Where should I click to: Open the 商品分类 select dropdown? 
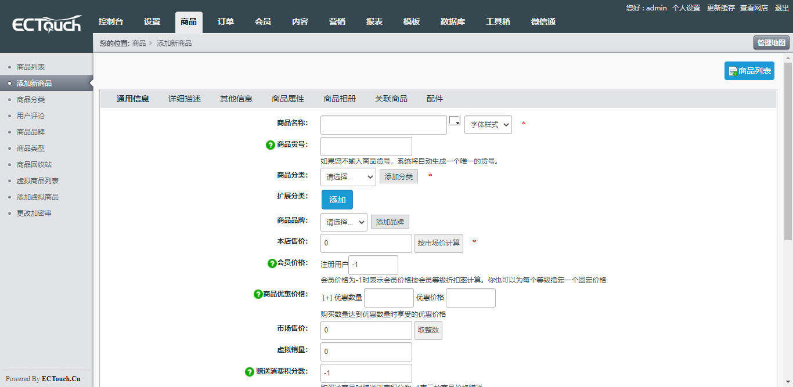pos(348,177)
